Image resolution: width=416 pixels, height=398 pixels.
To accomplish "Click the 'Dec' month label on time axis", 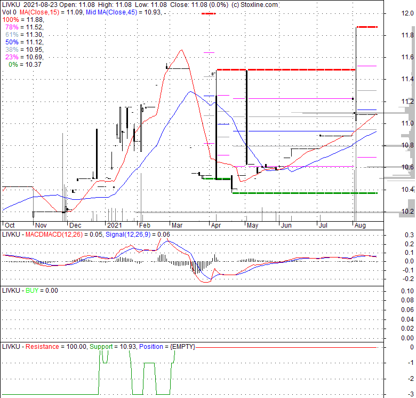I will [75, 225].
